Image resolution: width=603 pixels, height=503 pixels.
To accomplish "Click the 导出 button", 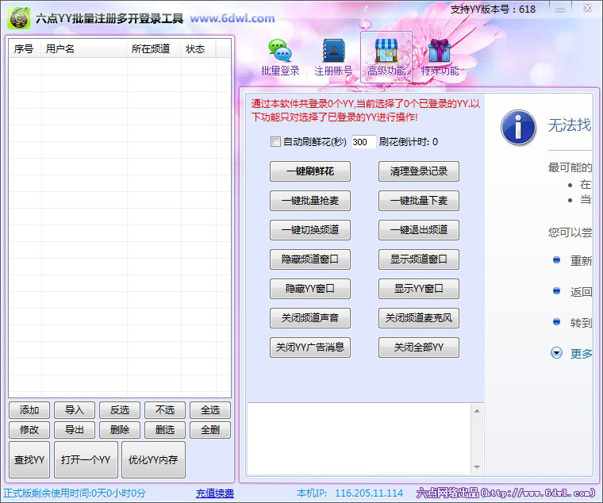I will (75, 429).
